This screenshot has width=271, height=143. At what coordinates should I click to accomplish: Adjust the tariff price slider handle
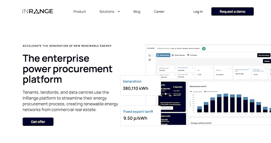(166, 94)
